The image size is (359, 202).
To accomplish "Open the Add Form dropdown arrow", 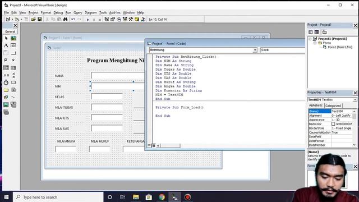I will 21,20.
